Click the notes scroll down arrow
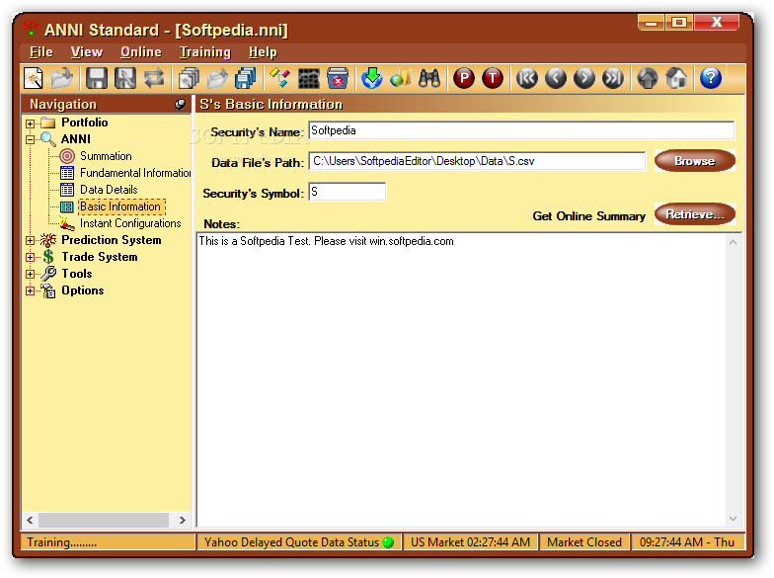This screenshot has width=774, height=578. [733, 518]
